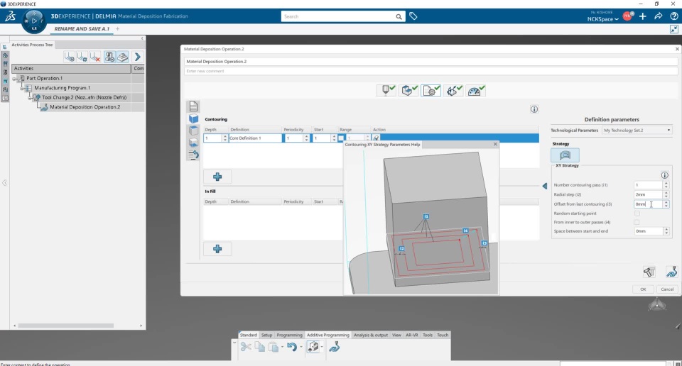Increase Contouring Depth value stepper

(225, 136)
